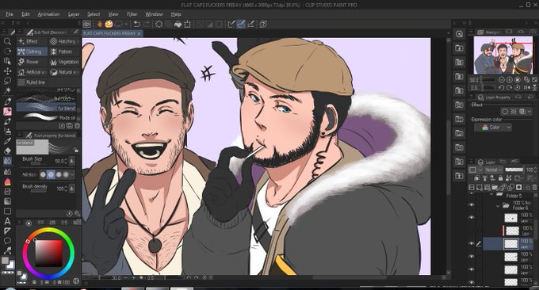Click the Redo arrow in command bar
The image size is (539, 290).
tap(147, 24)
